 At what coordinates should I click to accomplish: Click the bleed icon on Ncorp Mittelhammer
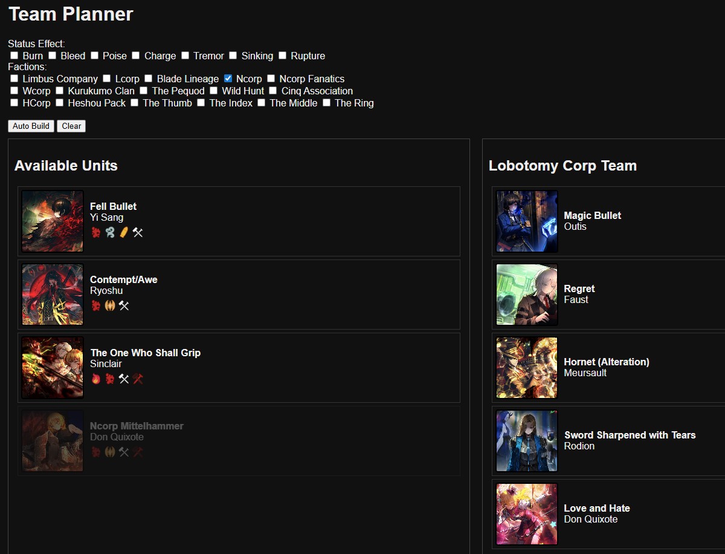pos(95,452)
